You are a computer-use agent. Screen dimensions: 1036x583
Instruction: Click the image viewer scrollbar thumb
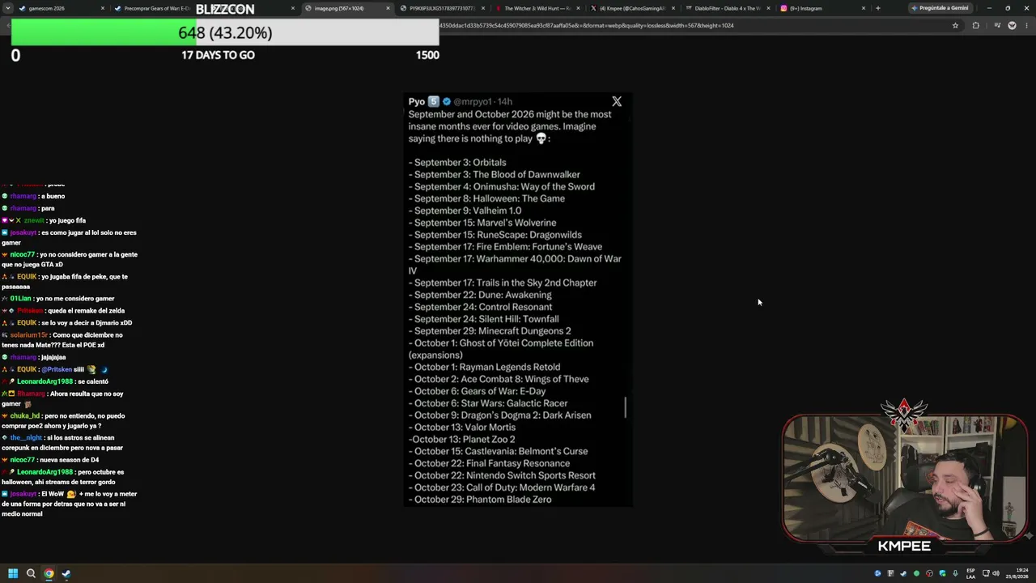click(x=626, y=407)
